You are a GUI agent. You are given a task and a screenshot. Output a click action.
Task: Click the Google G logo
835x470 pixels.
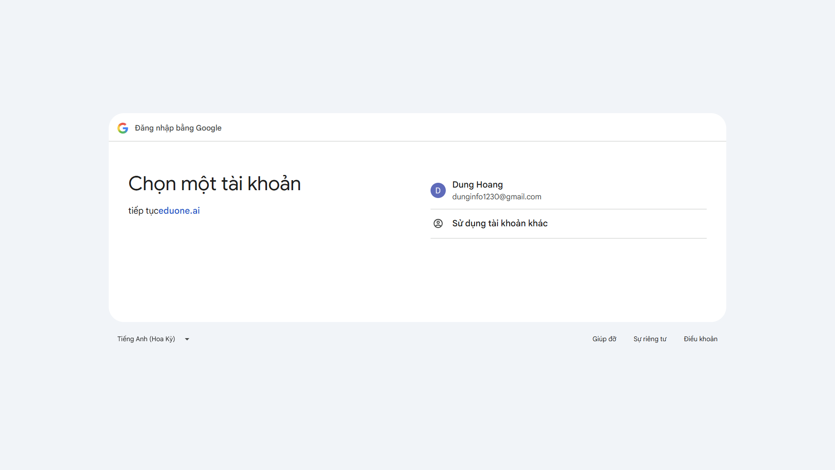point(123,128)
